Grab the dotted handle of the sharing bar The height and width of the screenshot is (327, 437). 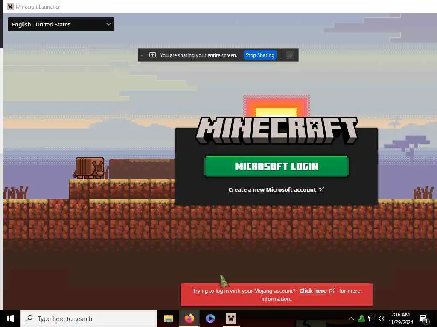click(142, 55)
